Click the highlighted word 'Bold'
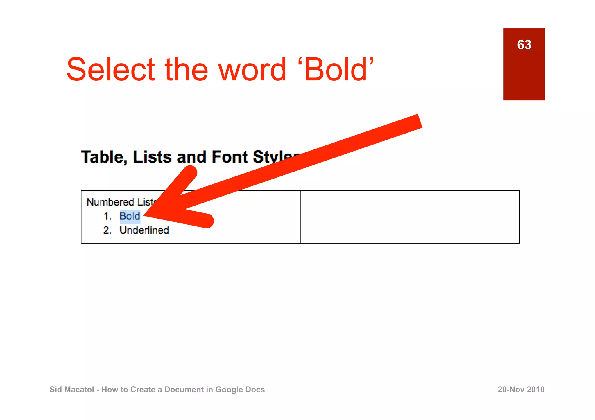Viewport: 595px width, 420px height. click(130, 216)
